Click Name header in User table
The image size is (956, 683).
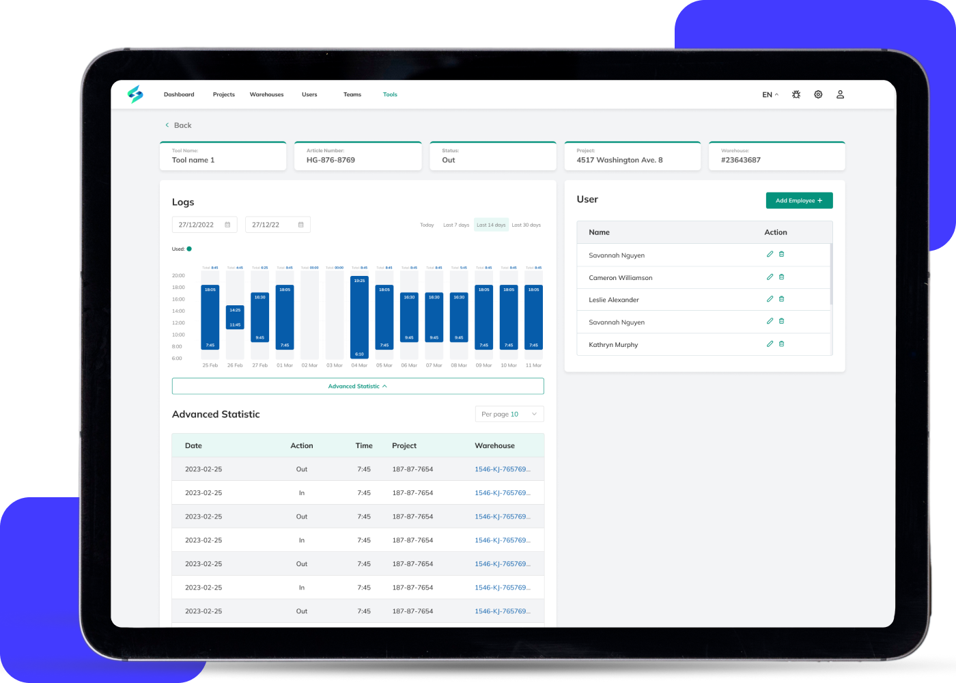(599, 232)
